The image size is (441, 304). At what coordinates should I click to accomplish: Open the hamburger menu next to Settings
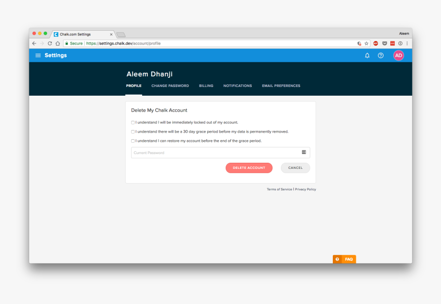click(x=38, y=55)
